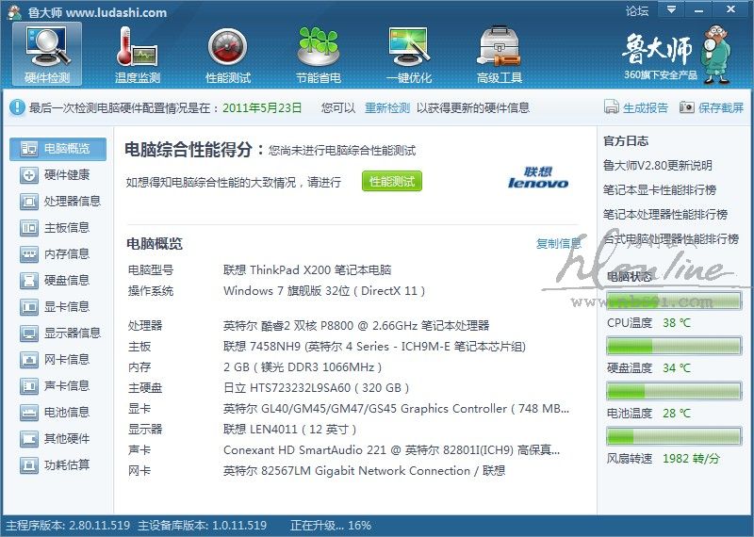
Task: Click the 英特尔 酷睿2 双核 P8800 processor text
Action: (x=356, y=326)
